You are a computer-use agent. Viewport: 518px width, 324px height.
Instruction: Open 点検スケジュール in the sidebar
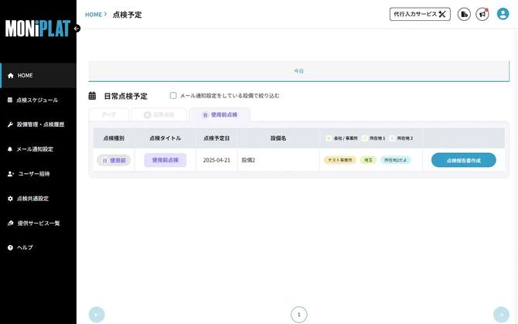(37, 100)
